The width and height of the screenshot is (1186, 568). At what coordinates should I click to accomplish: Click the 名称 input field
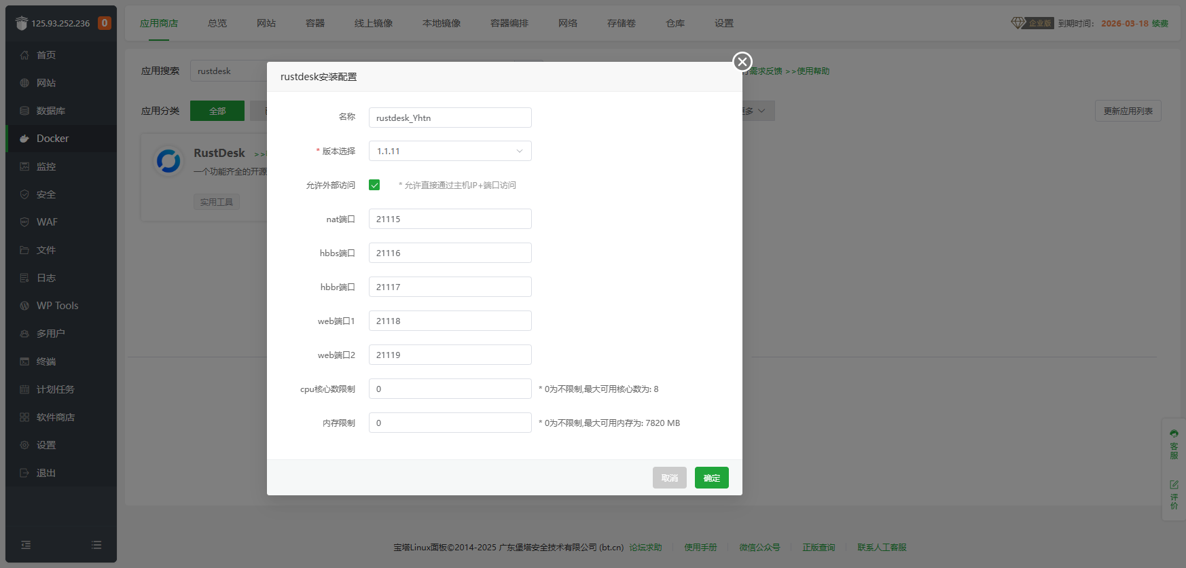coord(450,118)
